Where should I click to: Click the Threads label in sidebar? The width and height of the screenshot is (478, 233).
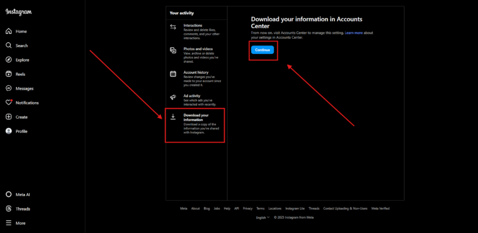pyautogui.click(x=23, y=209)
